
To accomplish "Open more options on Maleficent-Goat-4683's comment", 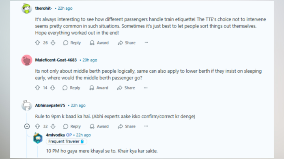I will coord(146,88).
